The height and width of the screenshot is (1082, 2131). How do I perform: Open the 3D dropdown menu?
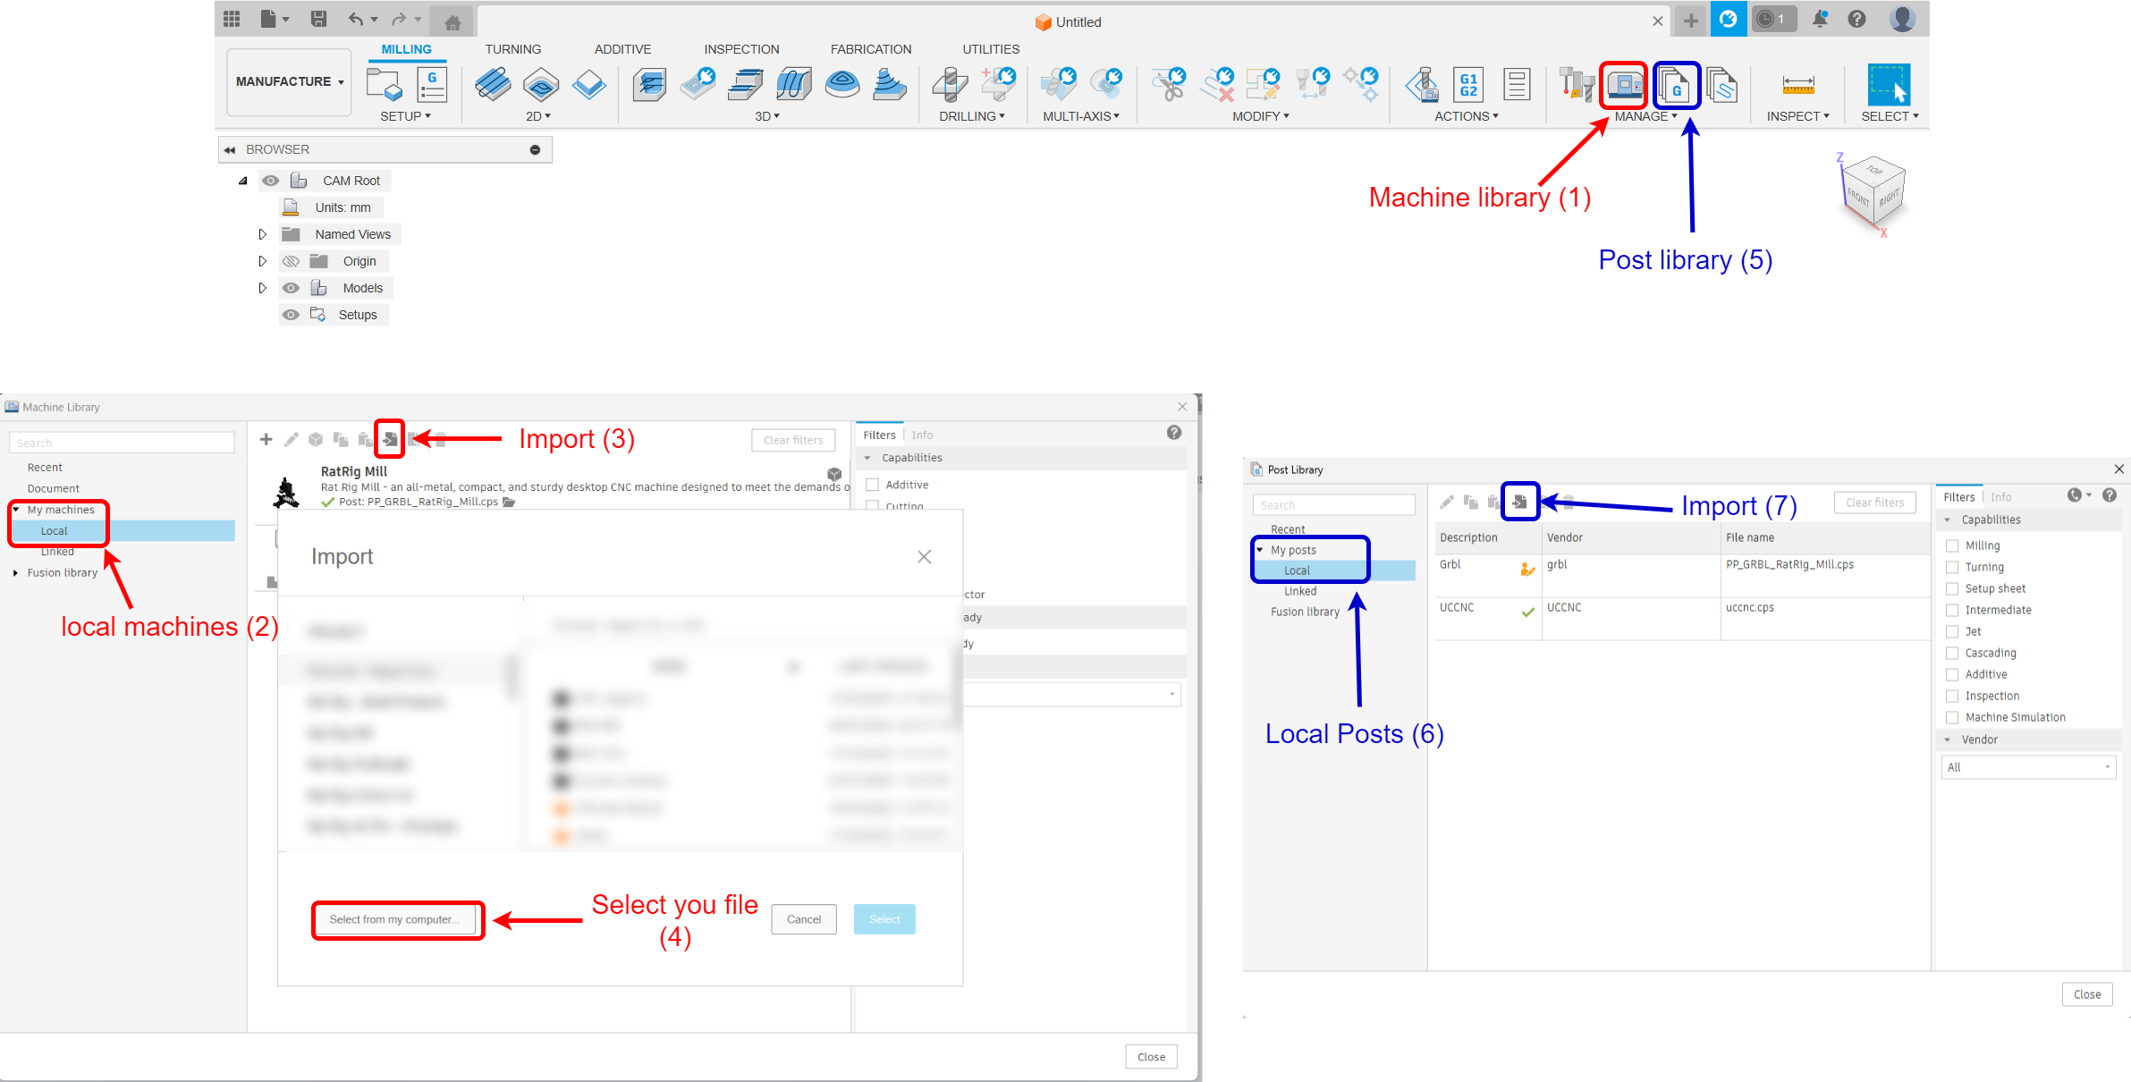[x=767, y=116]
